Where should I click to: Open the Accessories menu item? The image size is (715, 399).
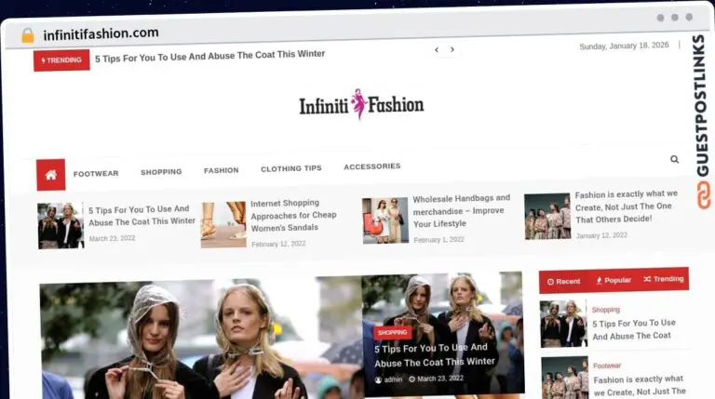[372, 166]
